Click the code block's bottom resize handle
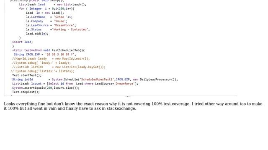 tap(128, 96)
